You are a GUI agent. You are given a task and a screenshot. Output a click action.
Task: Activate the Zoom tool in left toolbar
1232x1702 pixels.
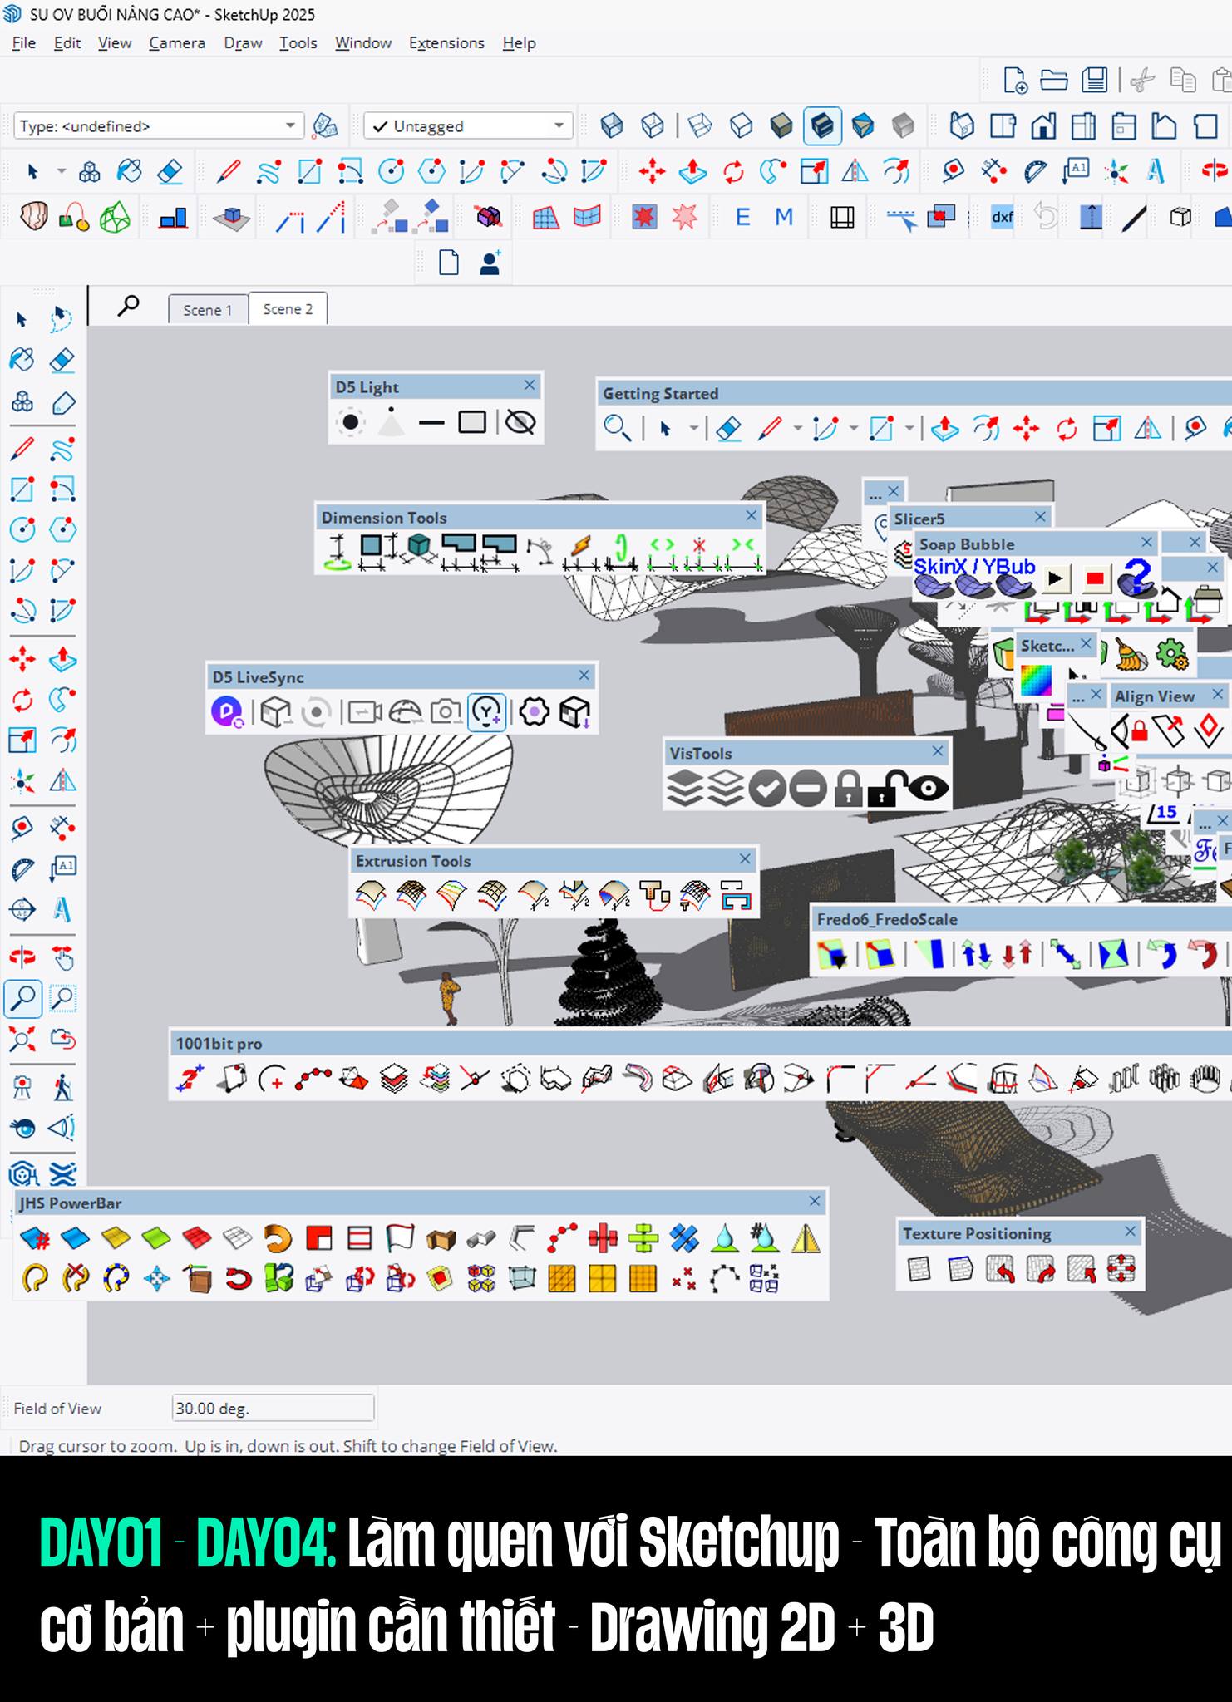pyautogui.click(x=22, y=998)
